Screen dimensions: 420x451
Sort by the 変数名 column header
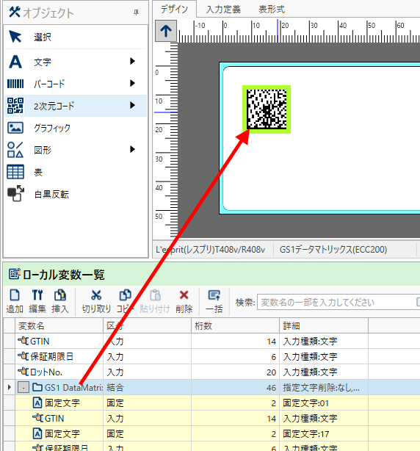tap(59, 325)
